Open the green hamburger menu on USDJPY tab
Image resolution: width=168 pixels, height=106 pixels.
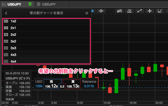pos(30,4)
